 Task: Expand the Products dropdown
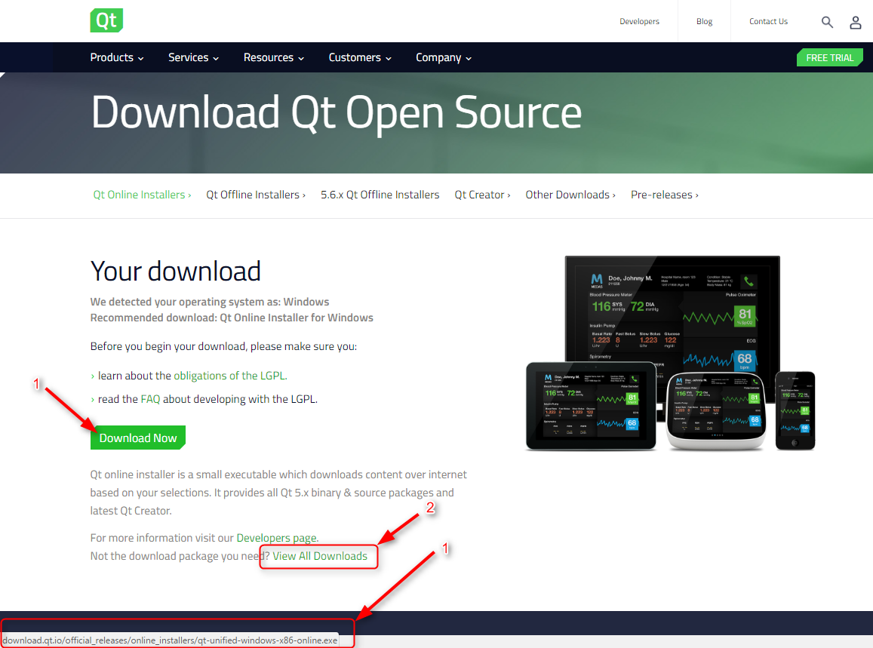pos(116,57)
